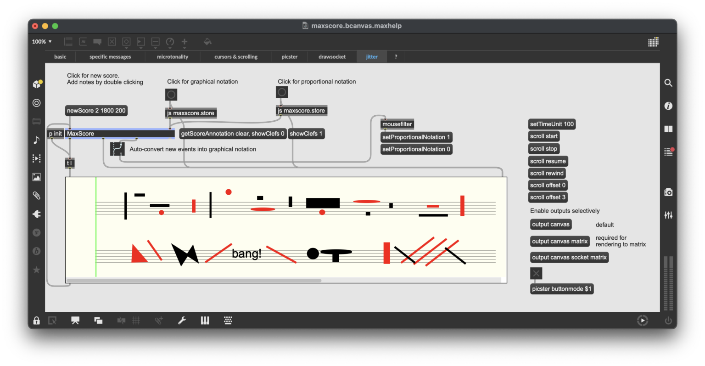Open the object packages icon in left sidebar

coord(36,84)
